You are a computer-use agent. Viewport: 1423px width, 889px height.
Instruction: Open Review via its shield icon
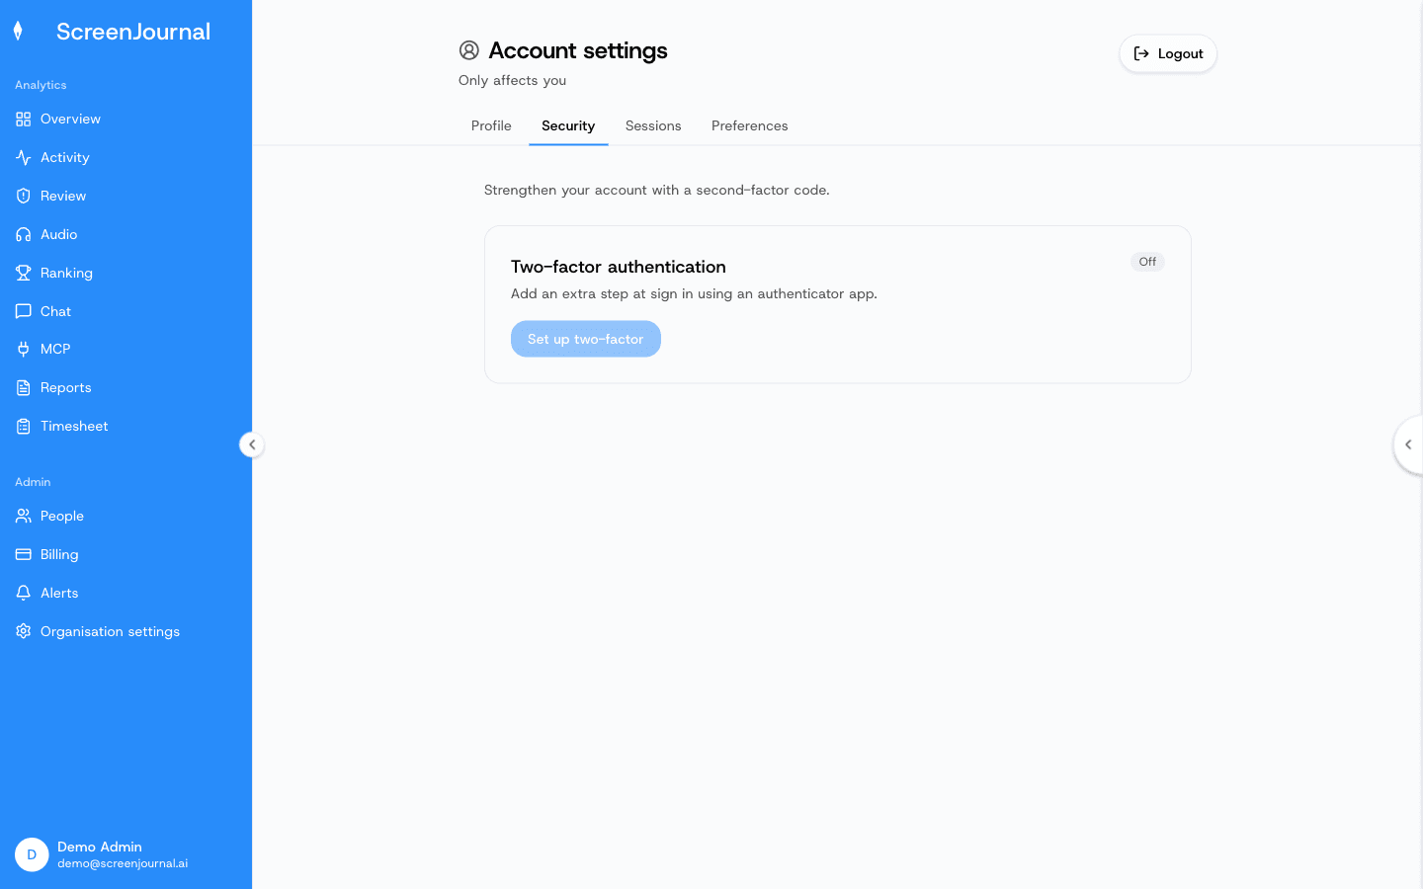pyautogui.click(x=24, y=197)
